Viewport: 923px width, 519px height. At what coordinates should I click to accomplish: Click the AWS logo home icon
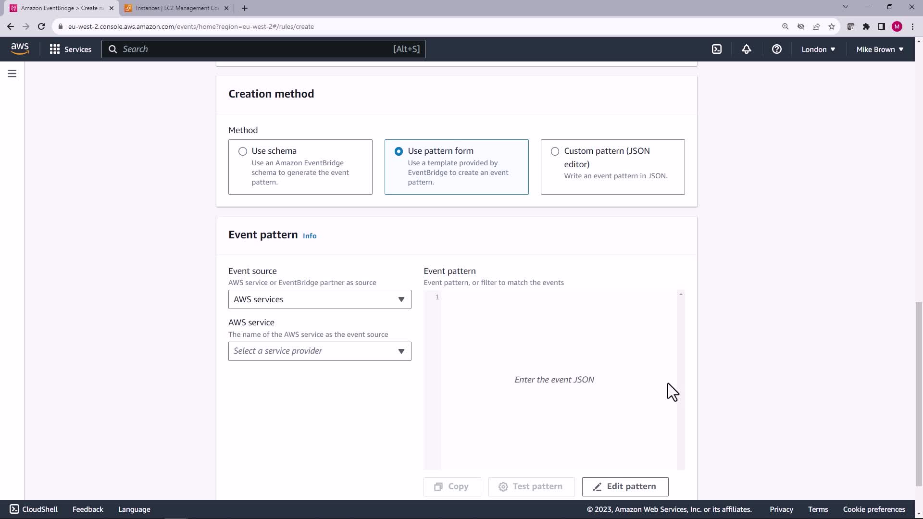point(20,49)
